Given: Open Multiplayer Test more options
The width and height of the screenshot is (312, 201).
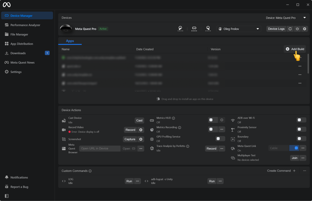Looking at the screenshot, I should pos(303,158).
